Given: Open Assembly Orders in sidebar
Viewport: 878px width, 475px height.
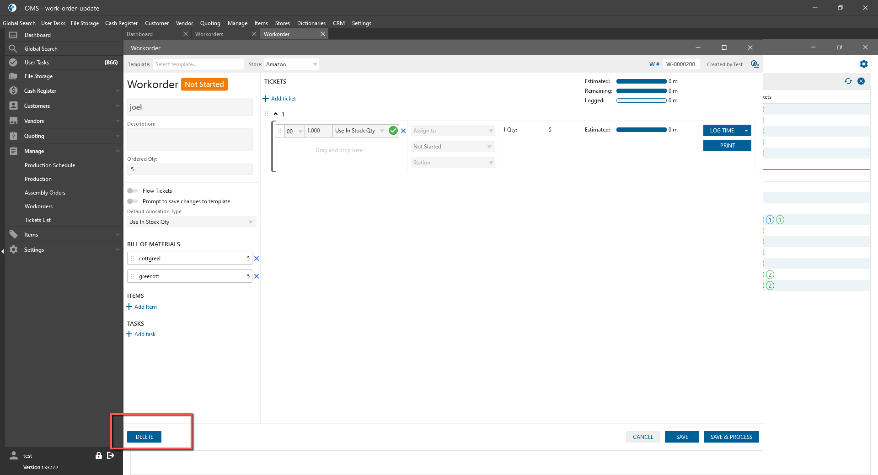Looking at the screenshot, I should pos(45,193).
